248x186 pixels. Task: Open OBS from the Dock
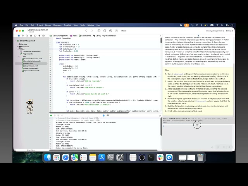point(142,157)
